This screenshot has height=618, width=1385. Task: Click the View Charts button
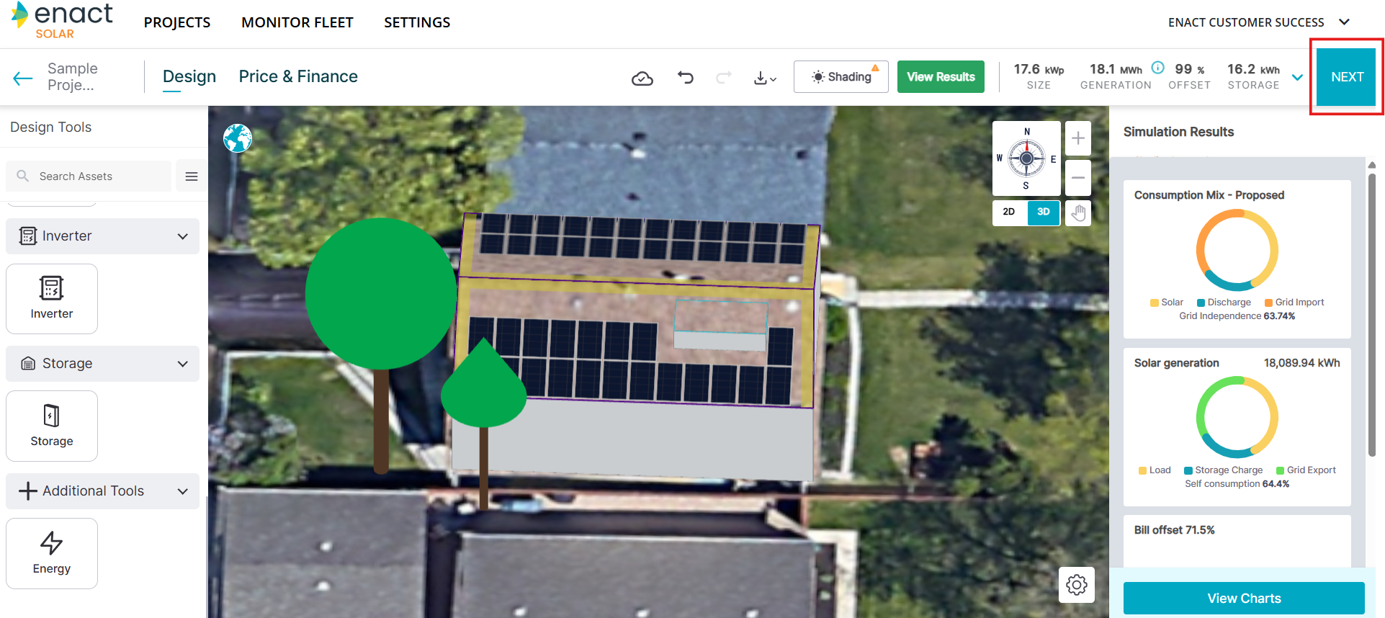pyautogui.click(x=1243, y=598)
